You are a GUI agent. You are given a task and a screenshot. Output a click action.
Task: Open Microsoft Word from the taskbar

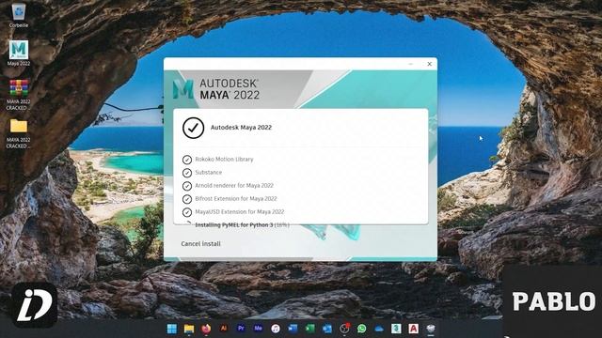pos(293,329)
